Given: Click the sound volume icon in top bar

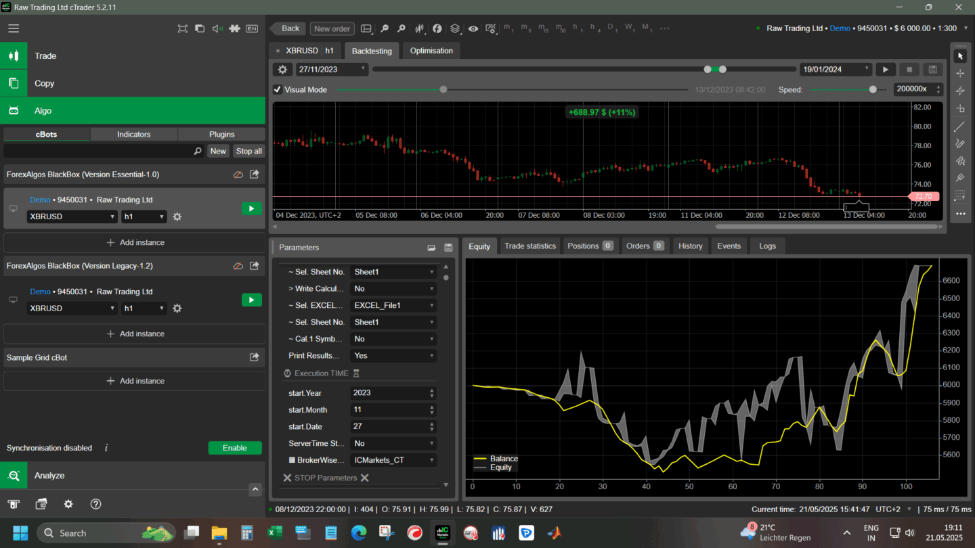Looking at the screenshot, I should coord(217,28).
